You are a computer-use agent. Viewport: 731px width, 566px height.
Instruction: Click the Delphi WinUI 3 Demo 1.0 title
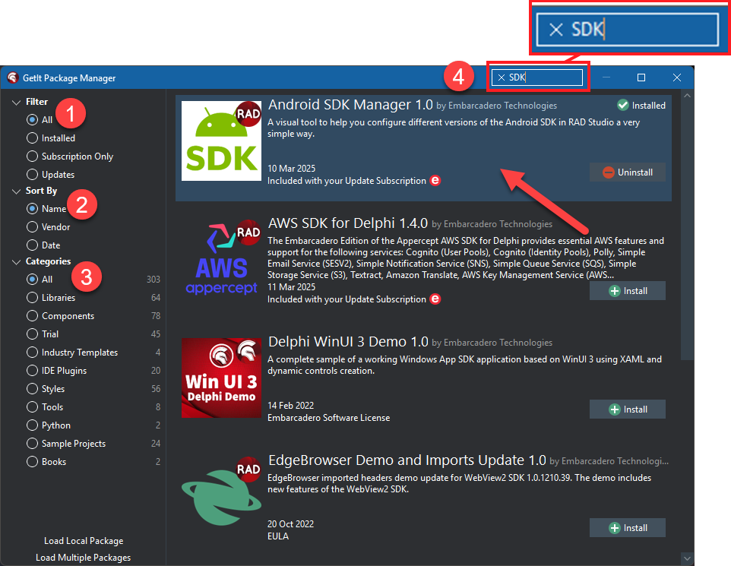(x=348, y=341)
